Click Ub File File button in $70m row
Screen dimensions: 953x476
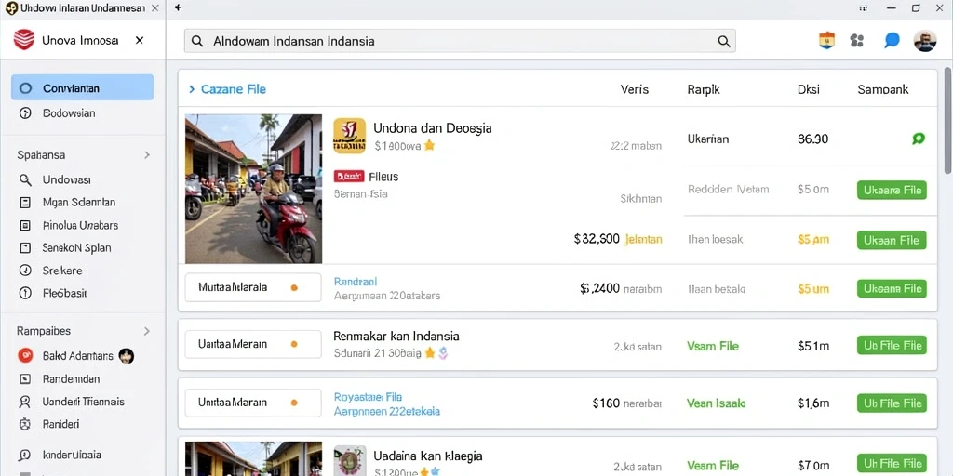892,465
